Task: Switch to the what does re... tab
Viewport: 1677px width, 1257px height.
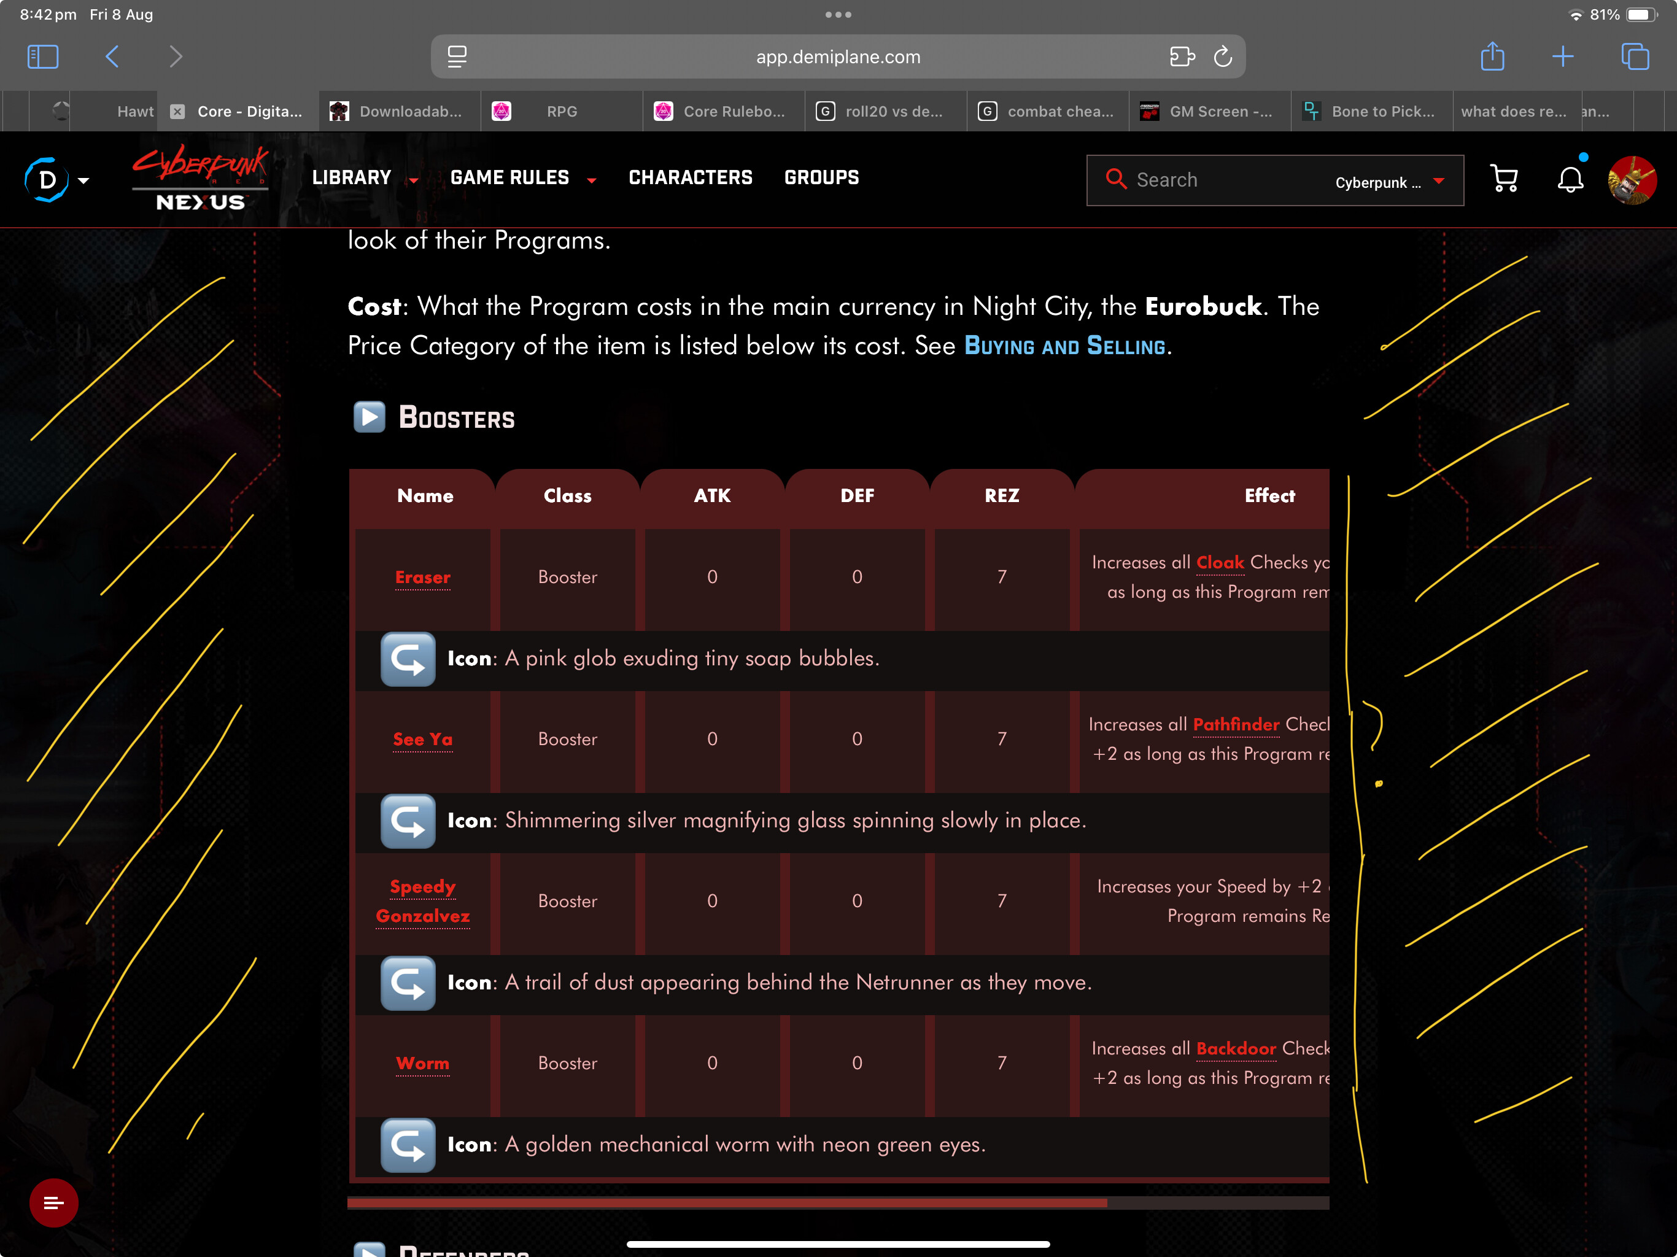Action: [1516, 112]
